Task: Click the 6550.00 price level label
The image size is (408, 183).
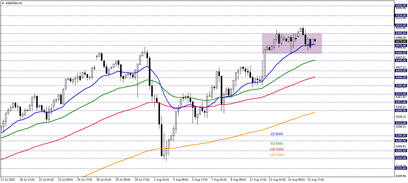Action: [x=401, y=5]
